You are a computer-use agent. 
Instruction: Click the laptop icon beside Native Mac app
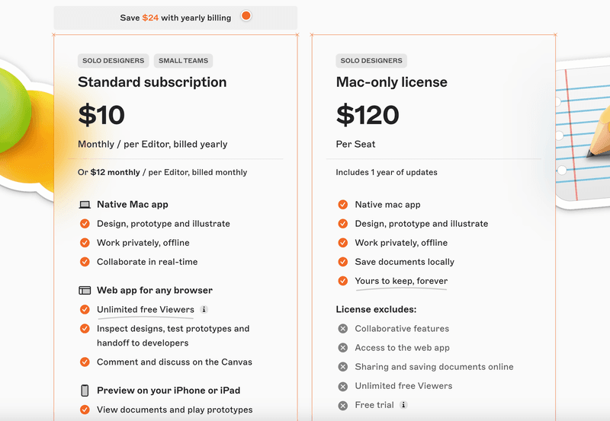[x=85, y=205]
